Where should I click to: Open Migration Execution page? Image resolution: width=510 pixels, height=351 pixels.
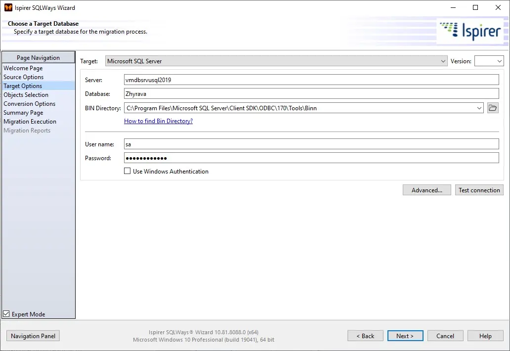(30, 121)
